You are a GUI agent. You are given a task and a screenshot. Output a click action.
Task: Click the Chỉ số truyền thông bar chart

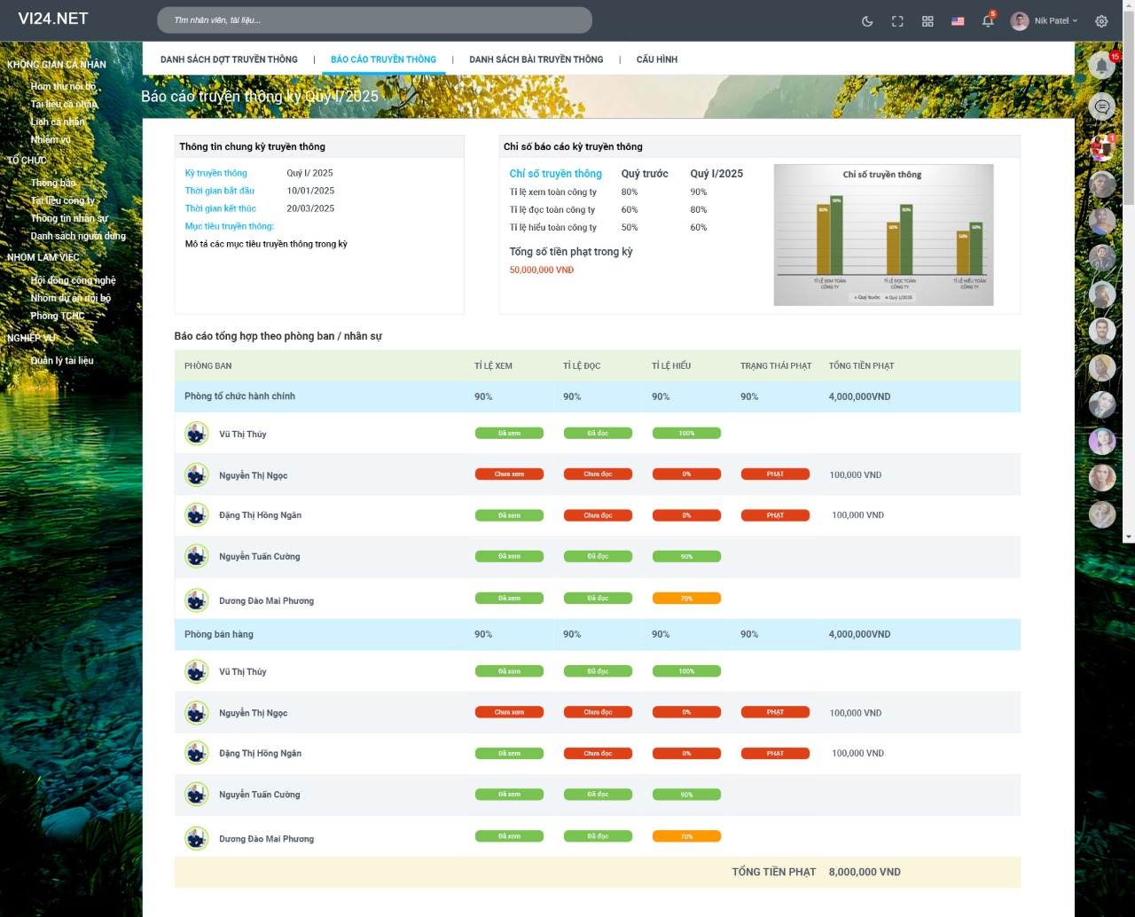click(x=883, y=235)
